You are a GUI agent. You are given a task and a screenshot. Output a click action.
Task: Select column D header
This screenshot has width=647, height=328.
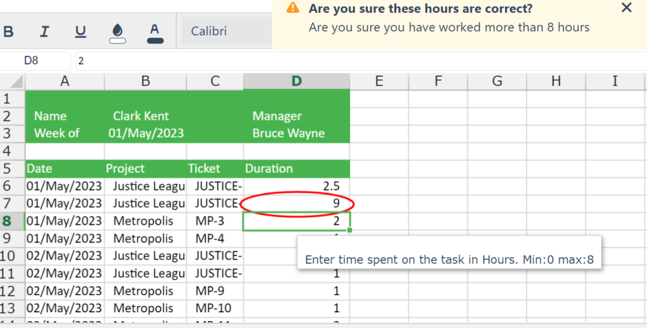(x=297, y=81)
